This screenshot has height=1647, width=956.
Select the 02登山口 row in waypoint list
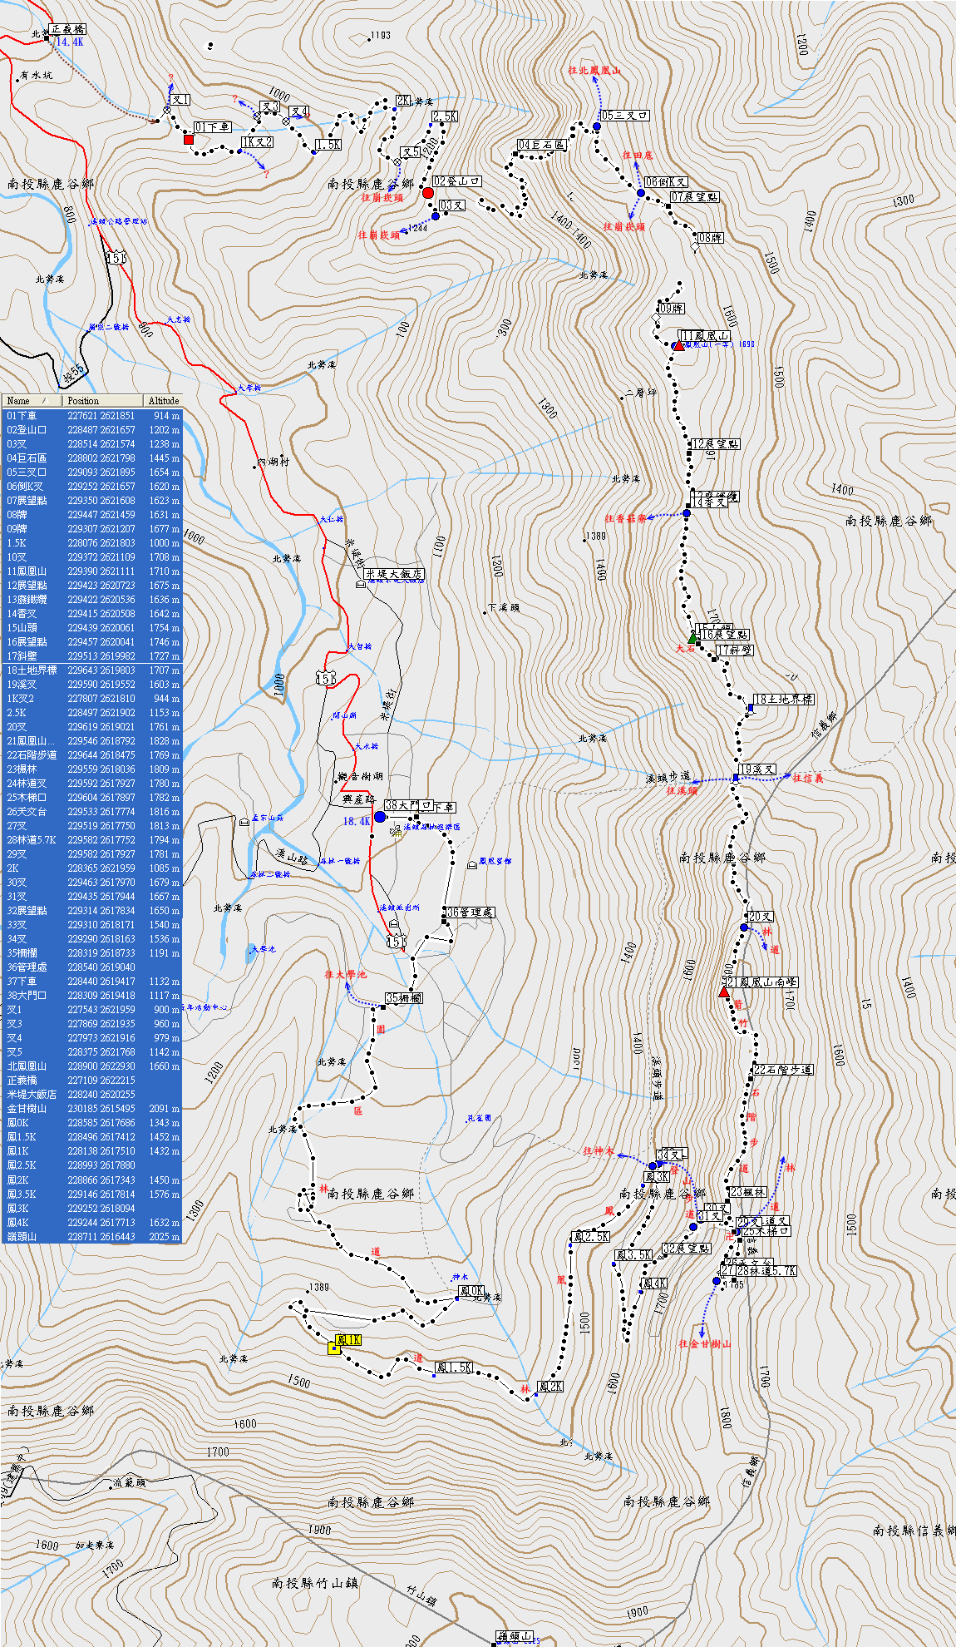click(x=91, y=430)
